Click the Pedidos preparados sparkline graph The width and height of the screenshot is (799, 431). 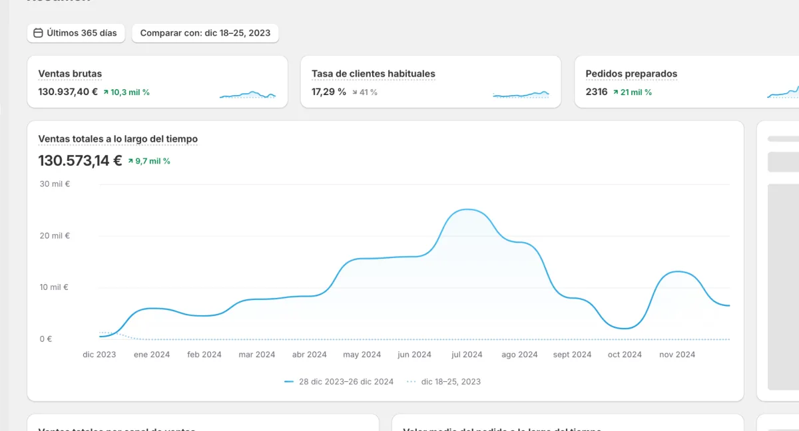(783, 93)
